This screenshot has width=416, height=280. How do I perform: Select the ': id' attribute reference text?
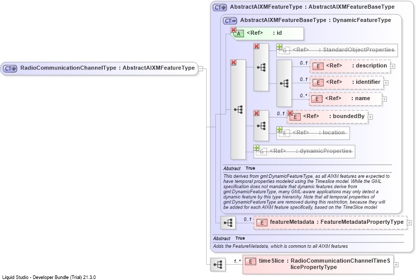click(x=277, y=33)
